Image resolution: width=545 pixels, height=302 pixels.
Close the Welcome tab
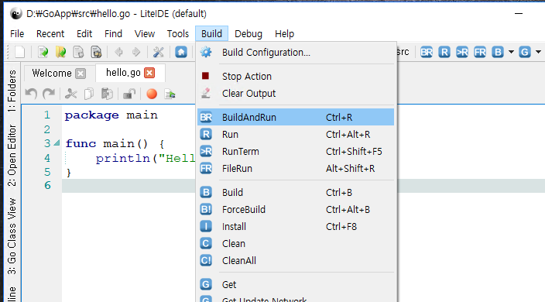81,74
